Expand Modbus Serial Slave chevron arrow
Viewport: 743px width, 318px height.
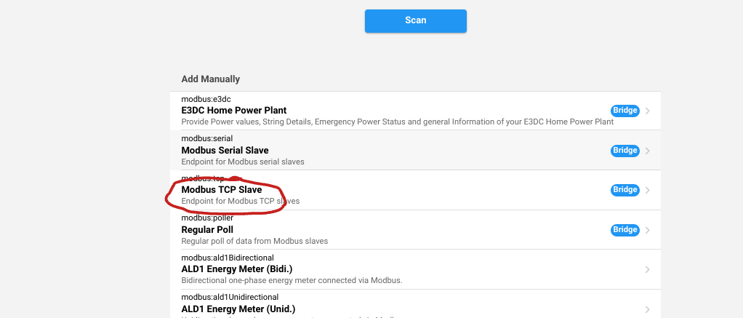(648, 151)
